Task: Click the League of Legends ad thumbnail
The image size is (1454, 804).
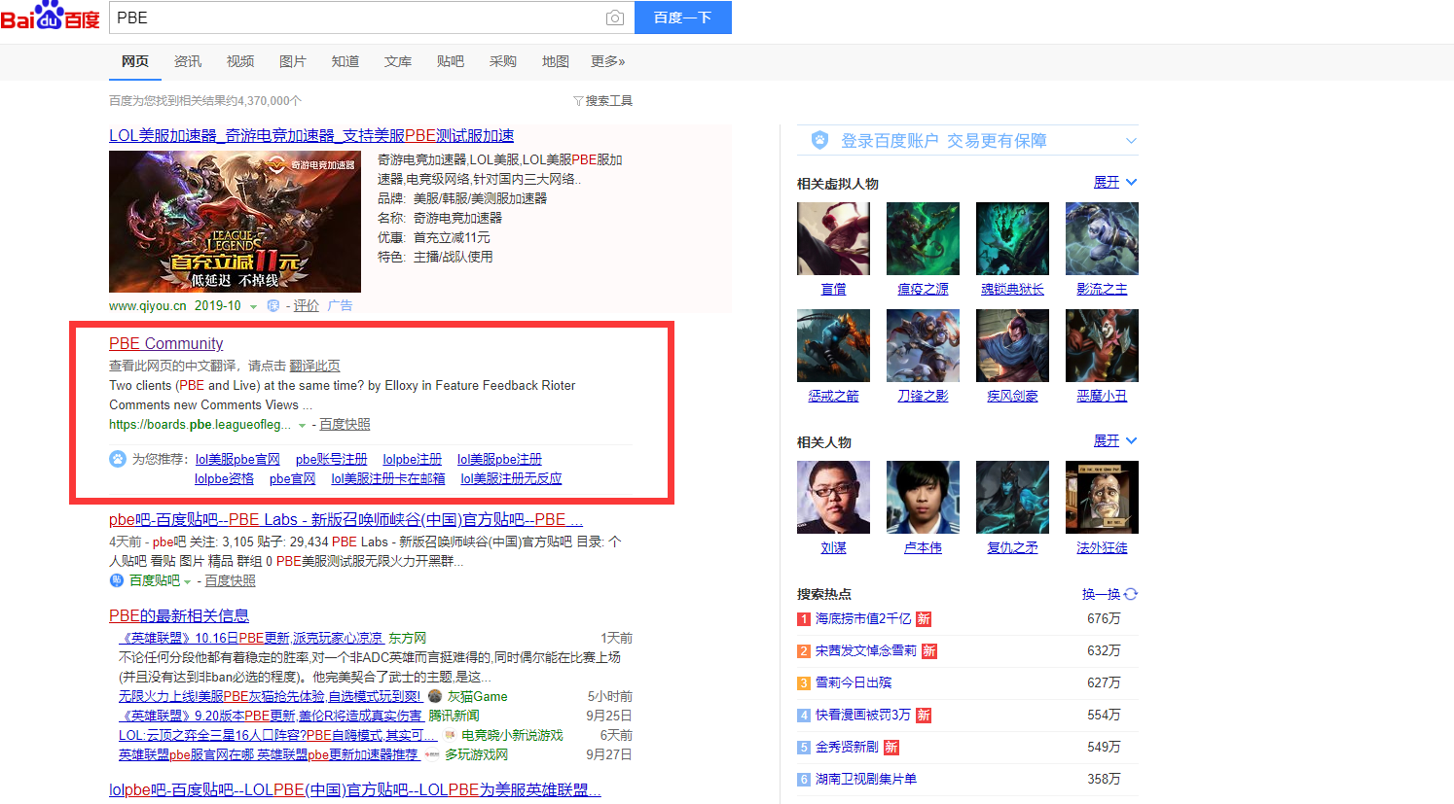Action: (235, 222)
